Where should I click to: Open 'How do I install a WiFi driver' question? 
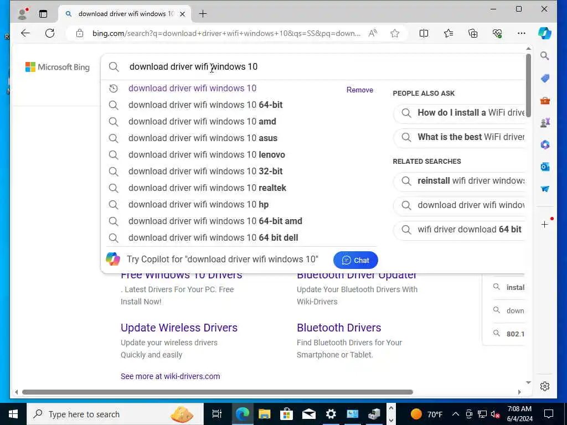[459, 113]
